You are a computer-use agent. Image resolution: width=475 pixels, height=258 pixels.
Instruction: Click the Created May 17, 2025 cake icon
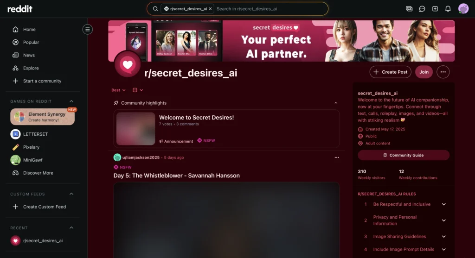click(x=360, y=129)
